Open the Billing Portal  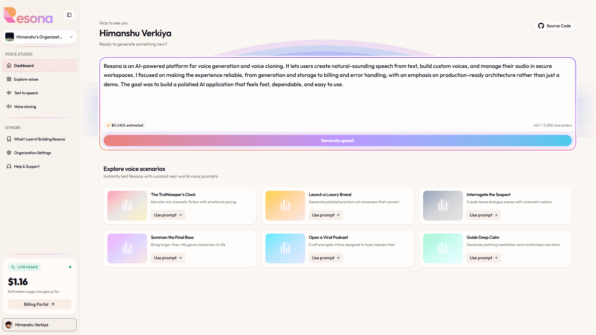(x=39, y=304)
